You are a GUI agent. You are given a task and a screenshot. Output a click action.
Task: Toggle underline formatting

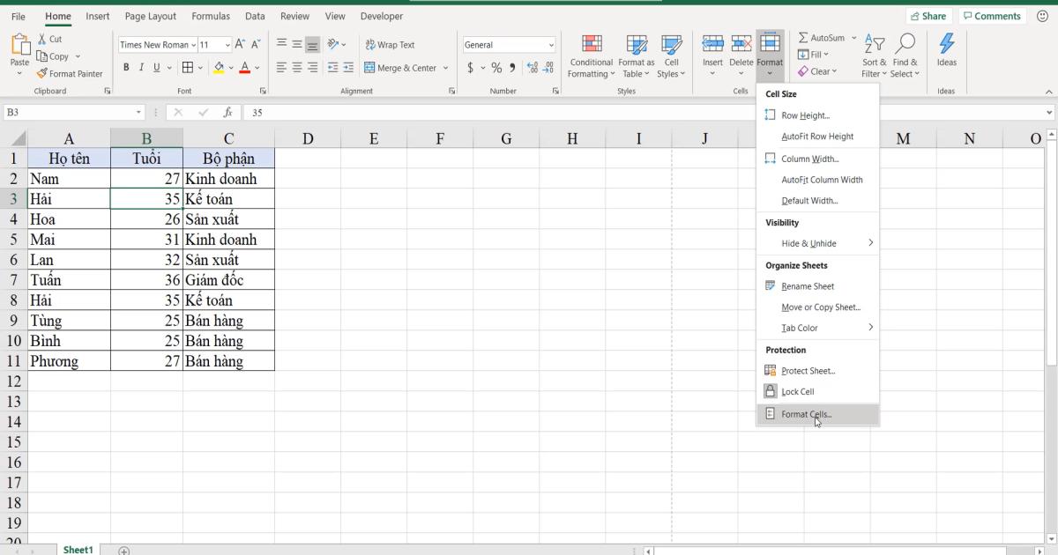[x=155, y=67]
